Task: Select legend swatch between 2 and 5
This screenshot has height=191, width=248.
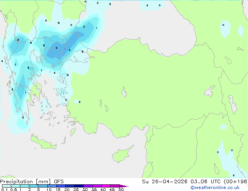Action: point(34,186)
